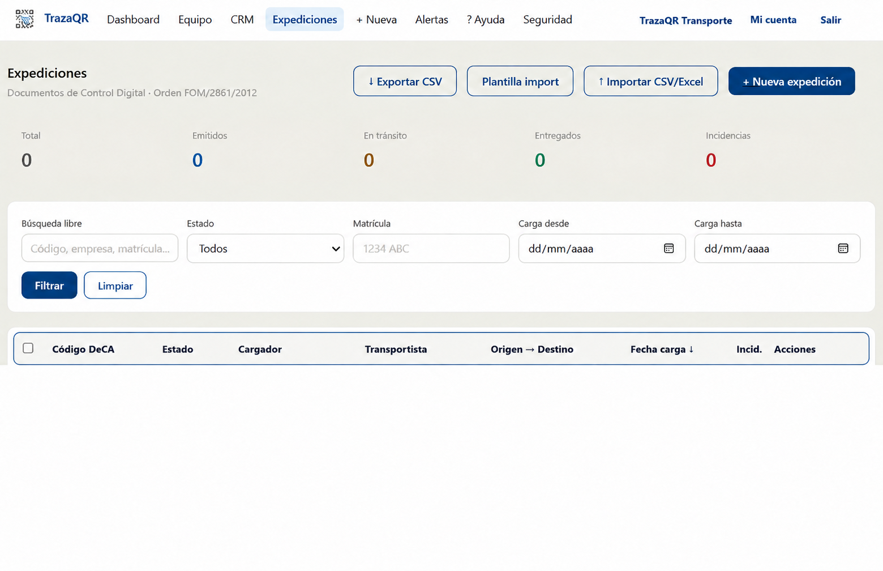Clear filters with the Limpiar button
Image resolution: width=883 pixels, height=571 pixels.
click(115, 285)
